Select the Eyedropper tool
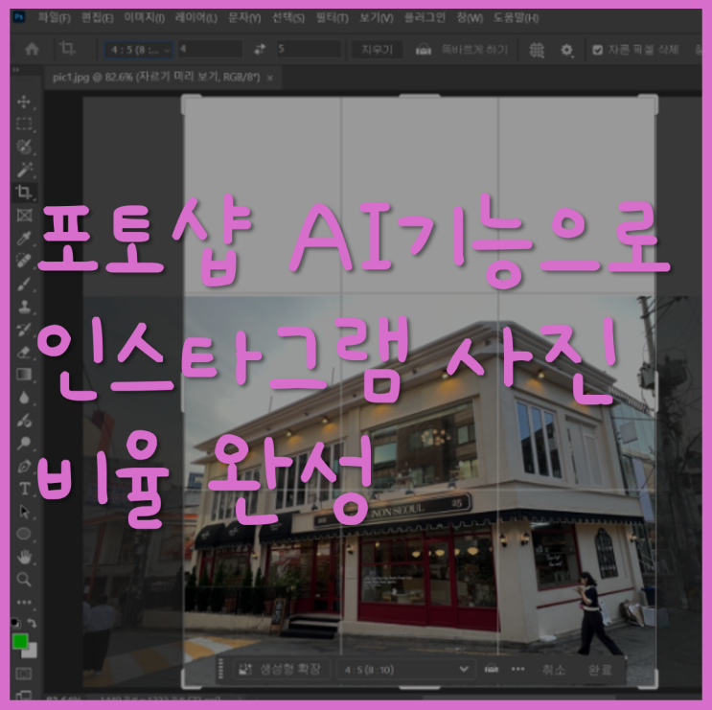The height and width of the screenshot is (710, 712). (x=24, y=238)
